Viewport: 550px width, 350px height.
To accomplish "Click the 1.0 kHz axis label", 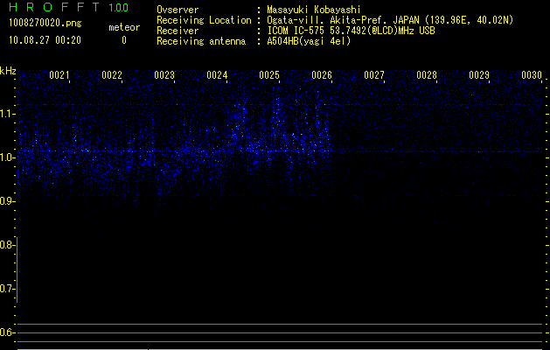I will point(6,157).
